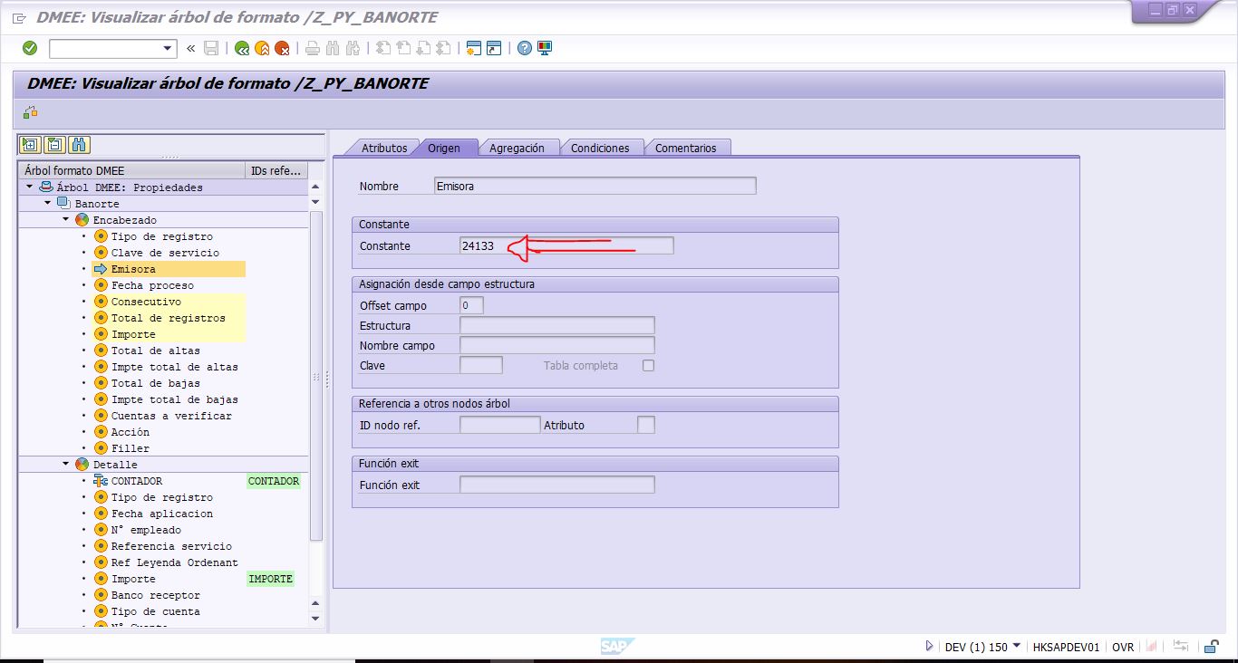Click the green Enter checkmark icon
The width and height of the screenshot is (1238, 663).
click(30, 48)
